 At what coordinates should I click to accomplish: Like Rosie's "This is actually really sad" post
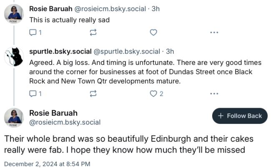click(153, 32)
